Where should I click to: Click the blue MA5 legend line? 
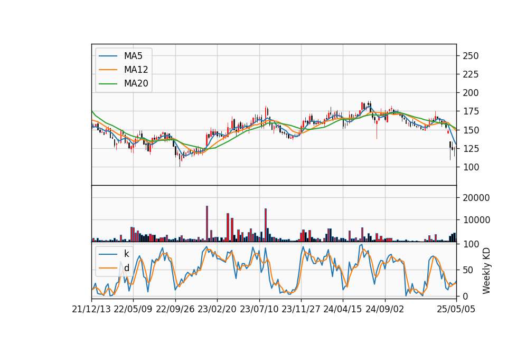tap(108, 56)
